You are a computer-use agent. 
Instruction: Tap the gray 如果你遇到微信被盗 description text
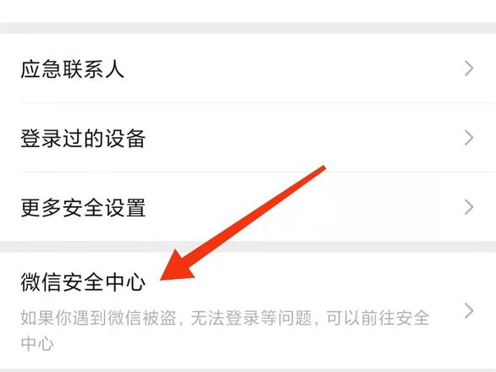[225, 331]
